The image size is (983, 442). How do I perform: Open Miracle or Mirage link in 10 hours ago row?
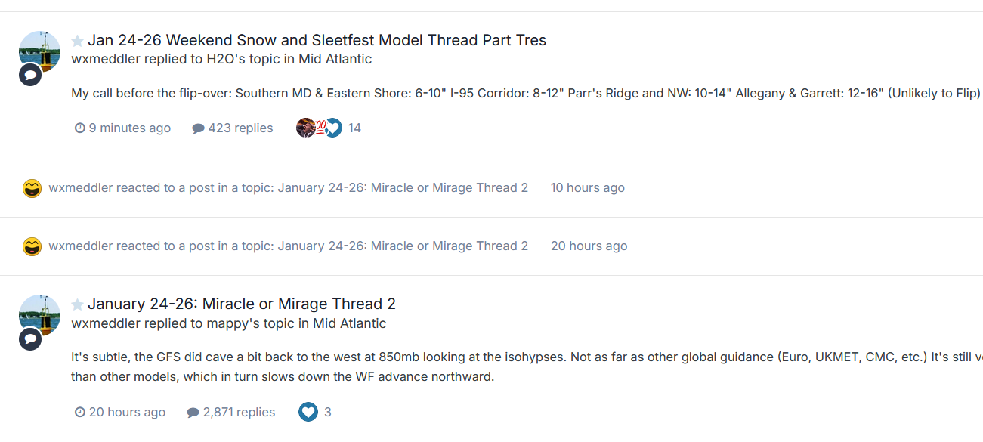pos(403,187)
